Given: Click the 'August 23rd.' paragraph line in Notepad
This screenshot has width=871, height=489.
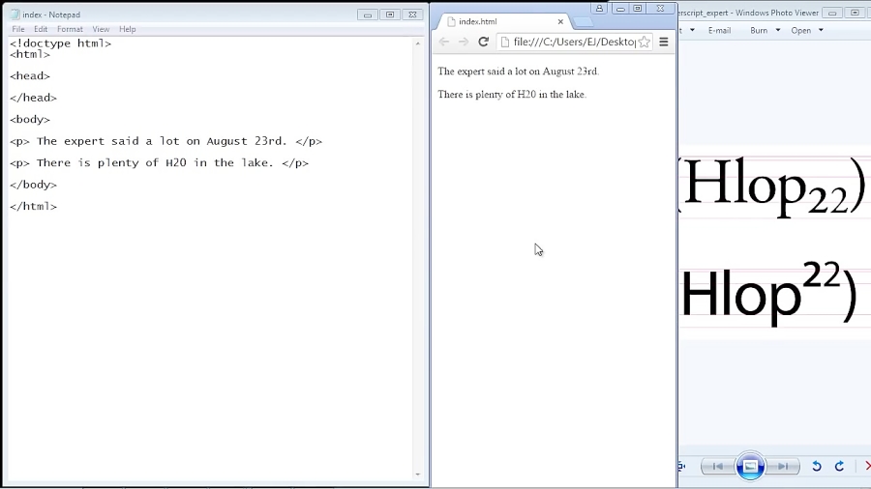Looking at the screenshot, I should tap(166, 141).
